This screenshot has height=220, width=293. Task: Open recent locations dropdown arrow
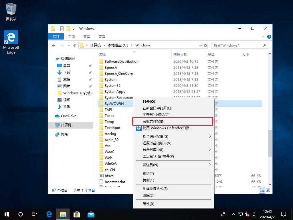[69, 46]
